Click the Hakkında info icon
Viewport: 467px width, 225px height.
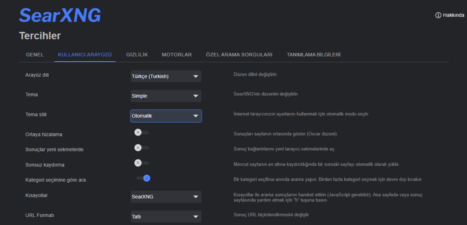438,15
